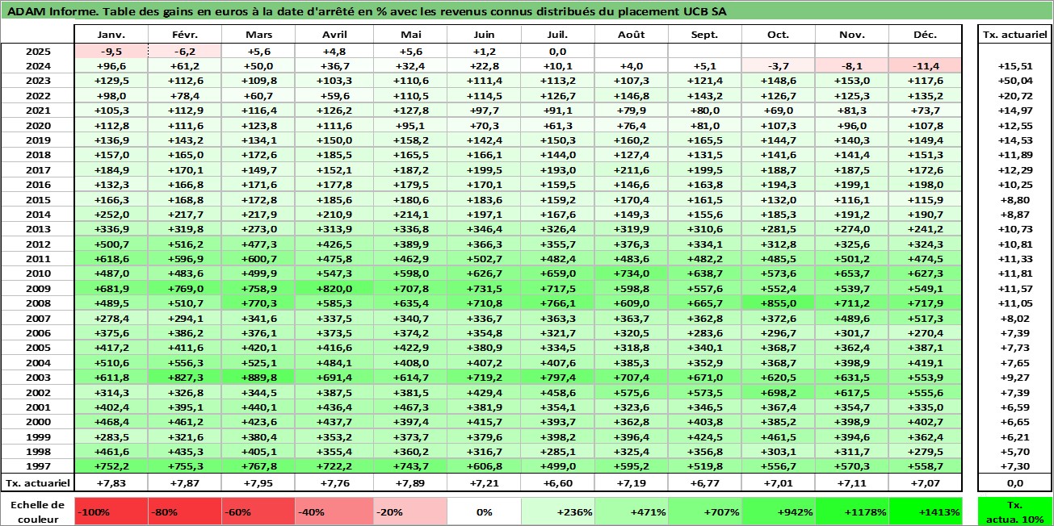The height and width of the screenshot is (526, 1054).
Task: Click the +7,95 actuarial rate under Mars
Action: coord(258,482)
